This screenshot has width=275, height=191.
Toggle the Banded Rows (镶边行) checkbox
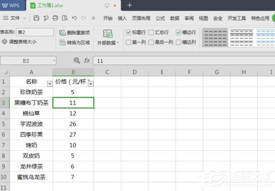click(x=179, y=33)
